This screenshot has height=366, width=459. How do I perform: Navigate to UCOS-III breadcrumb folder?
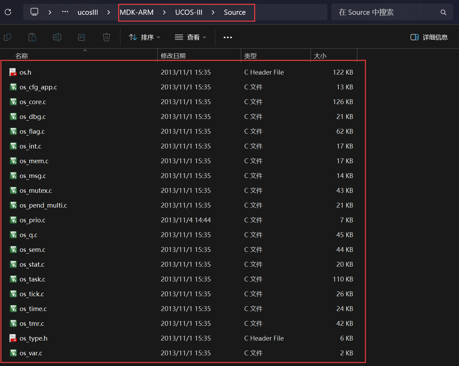pos(189,12)
